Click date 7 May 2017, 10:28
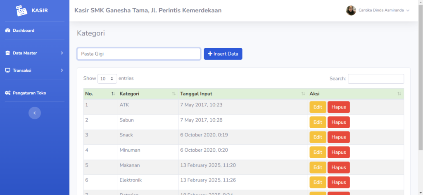Image resolution: width=423 pixels, height=195 pixels. click(201, 120)
